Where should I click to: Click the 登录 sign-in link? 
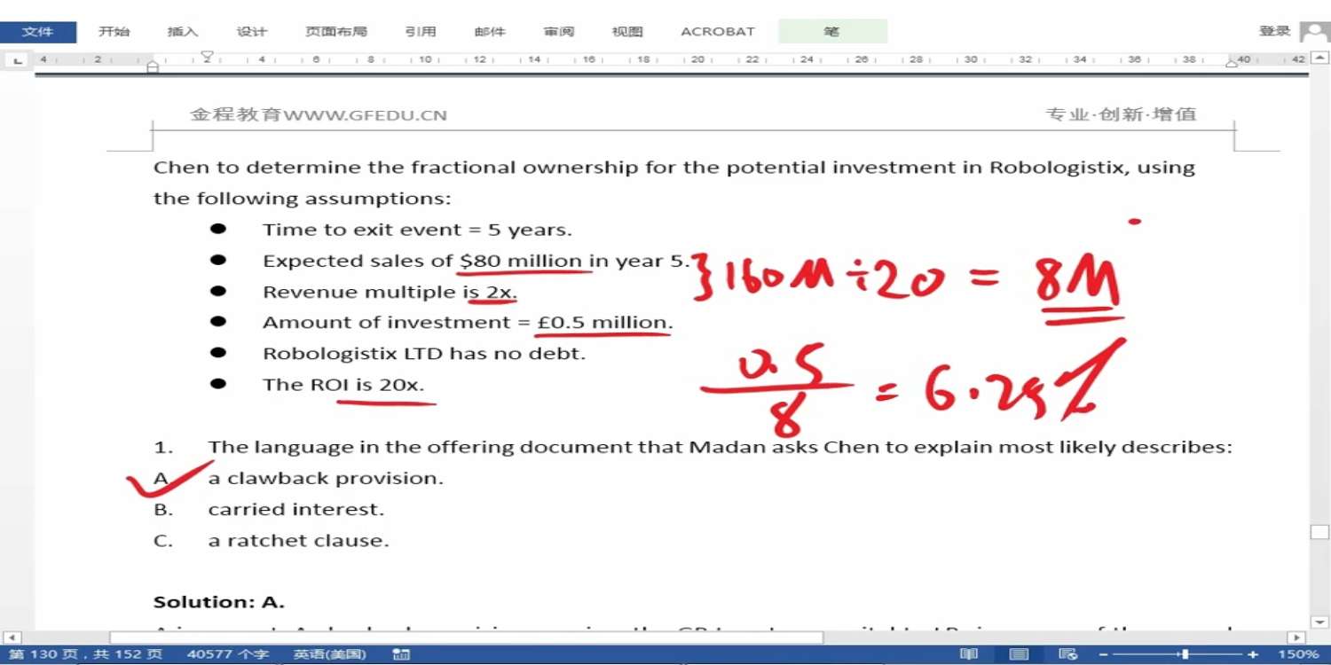(1274, 31)
